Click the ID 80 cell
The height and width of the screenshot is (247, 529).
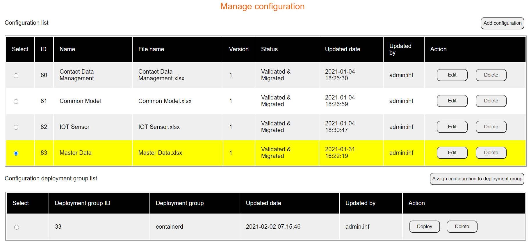click(x=44, y=75)
